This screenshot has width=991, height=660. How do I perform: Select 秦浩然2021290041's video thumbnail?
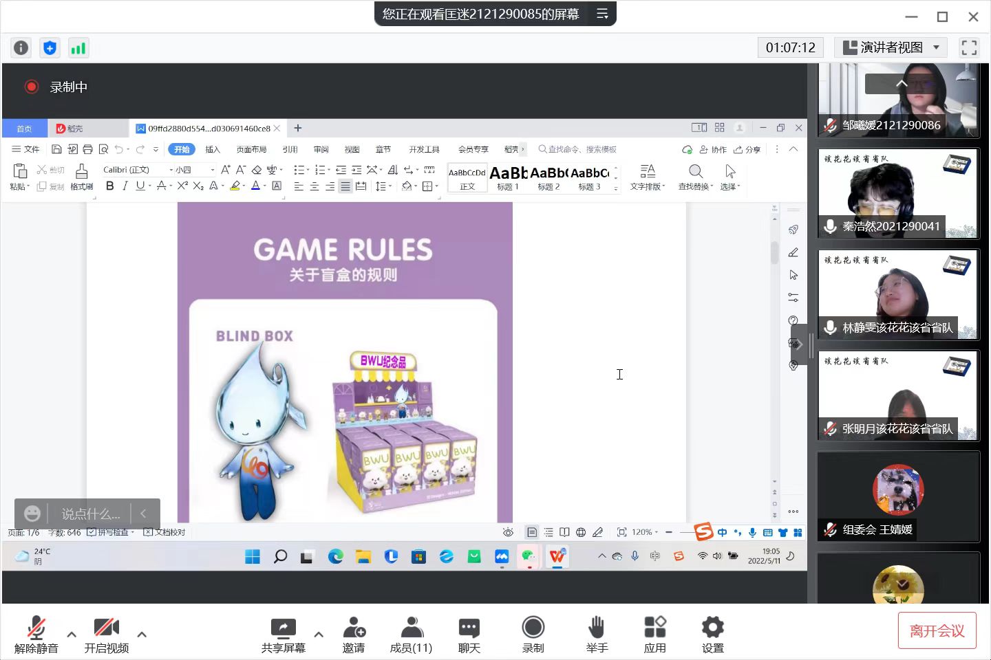click(x=898, y=193)
